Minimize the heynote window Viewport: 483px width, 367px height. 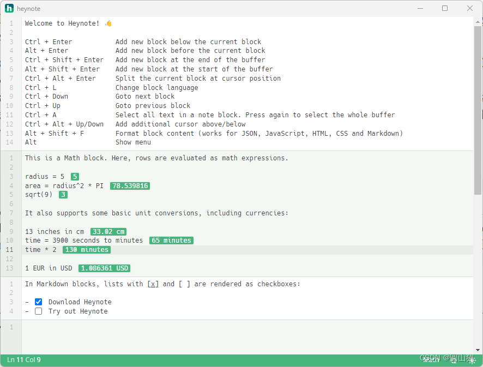[x=420, y=8]
